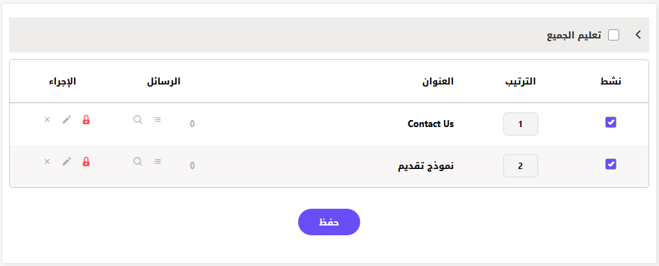This screenshot has width=659, height=266.
Task: Toggle the تعليم الجميع select-all checkbox
Action: 614,35
